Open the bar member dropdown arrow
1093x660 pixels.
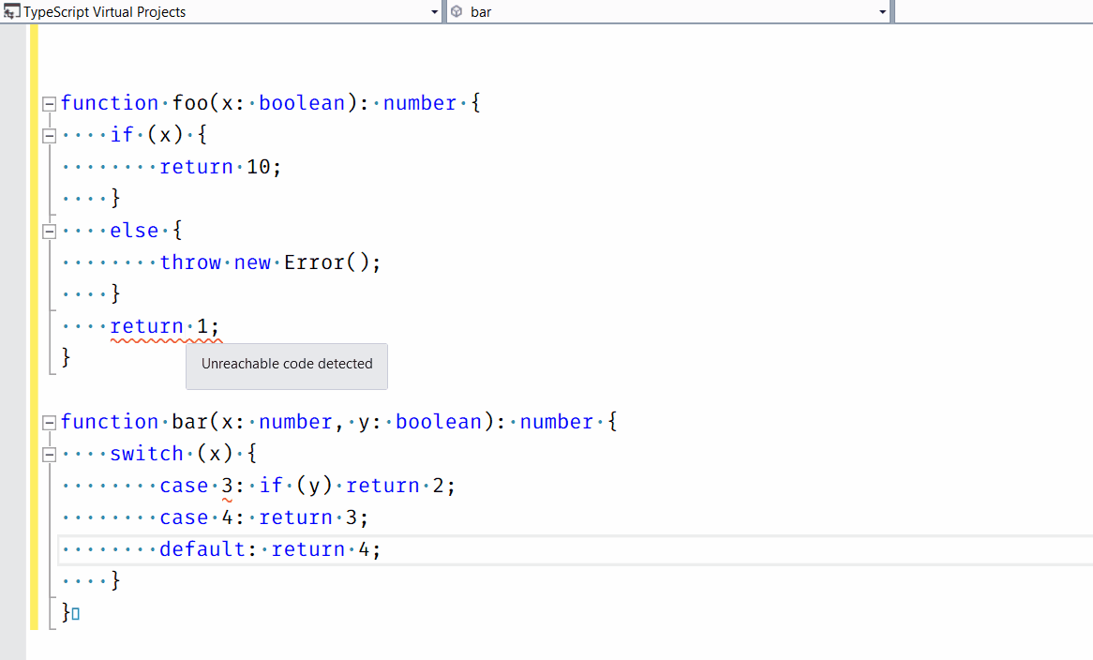click(x=883, y=12)
